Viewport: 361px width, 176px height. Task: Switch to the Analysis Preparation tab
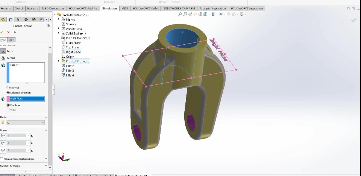tap(213, 9)
